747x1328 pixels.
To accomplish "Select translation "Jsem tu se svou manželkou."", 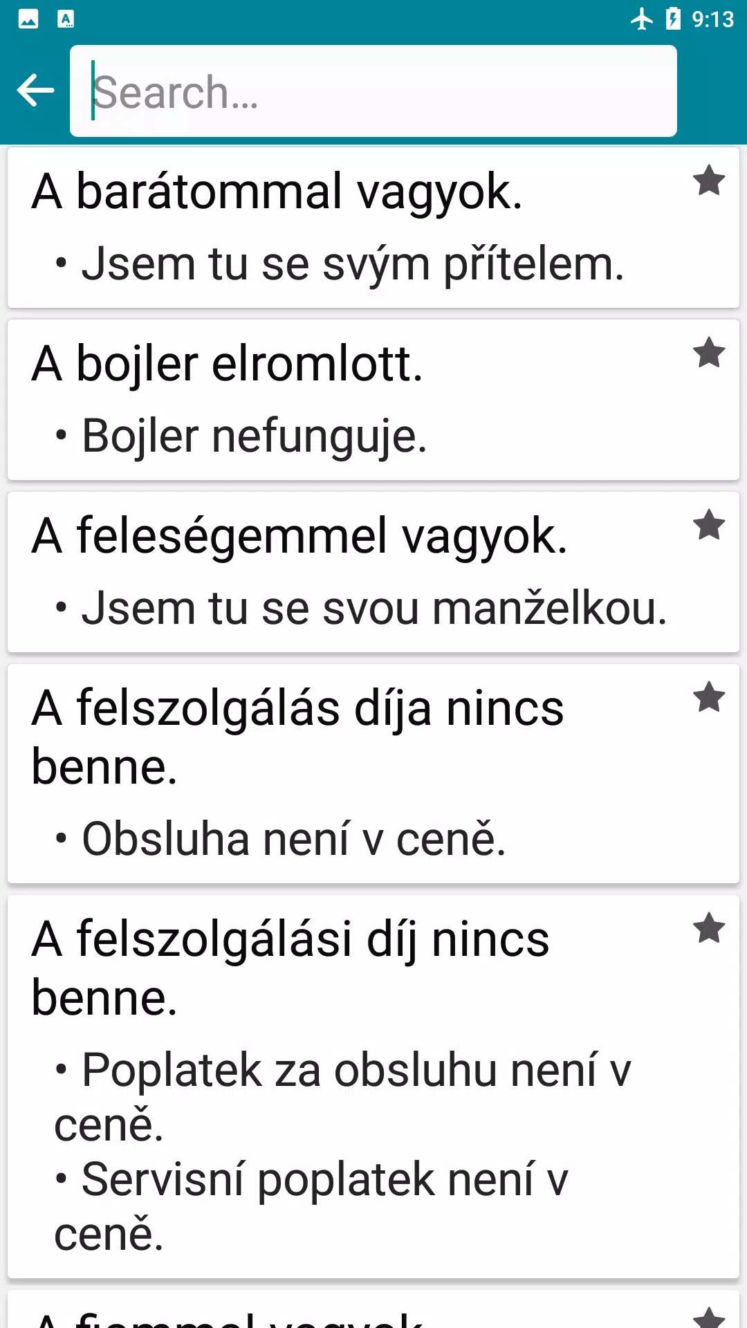I will (x=373, y=609).
